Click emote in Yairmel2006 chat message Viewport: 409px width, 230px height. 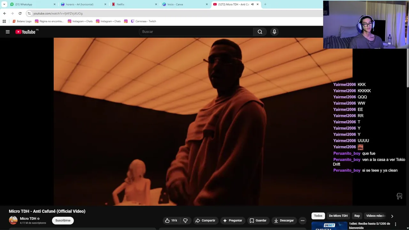coord(360,147)
